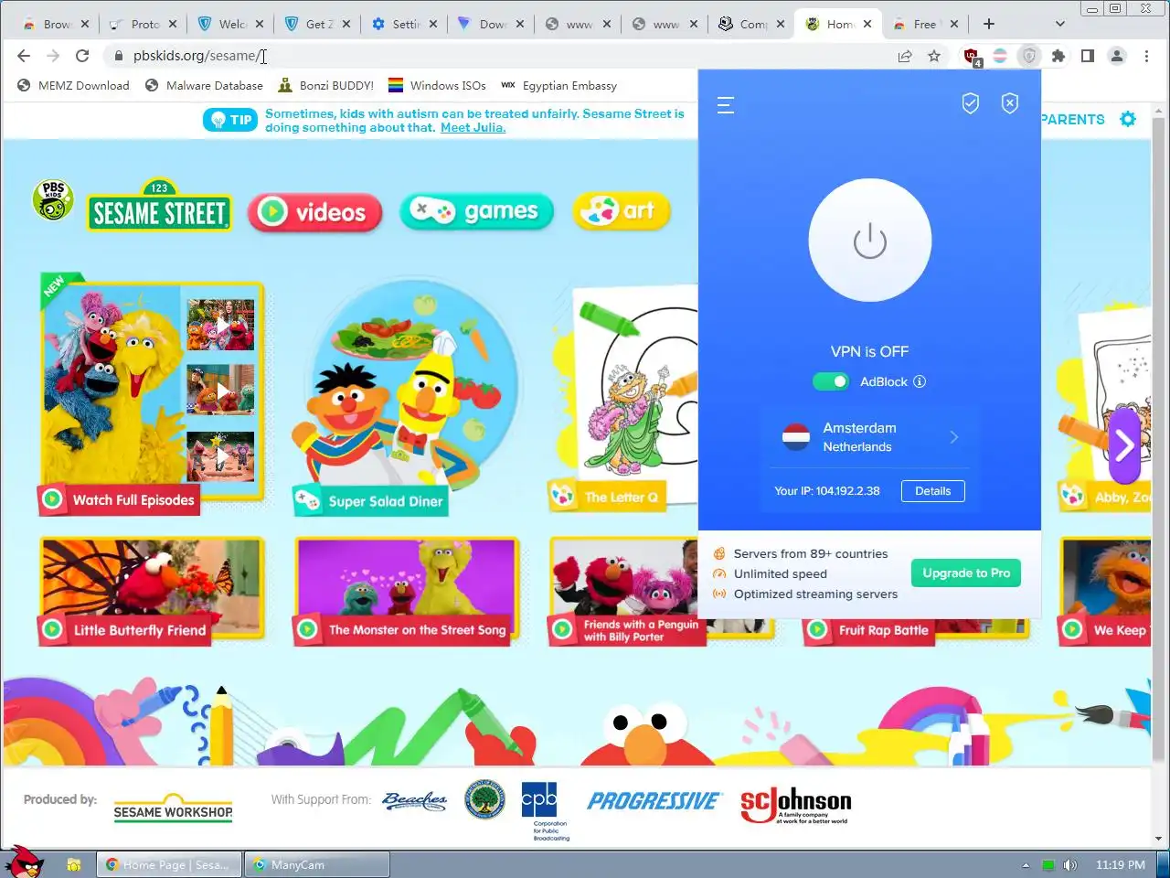Click the Details button beside the IP
Screen dimensions: 1170x878
[933, 491]
